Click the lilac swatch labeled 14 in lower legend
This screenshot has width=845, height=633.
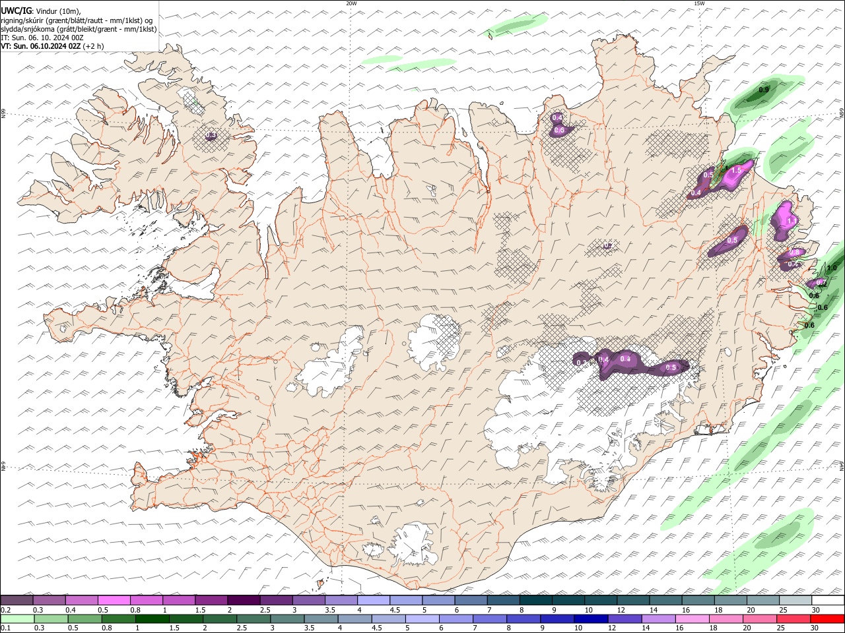pos(658,619)
